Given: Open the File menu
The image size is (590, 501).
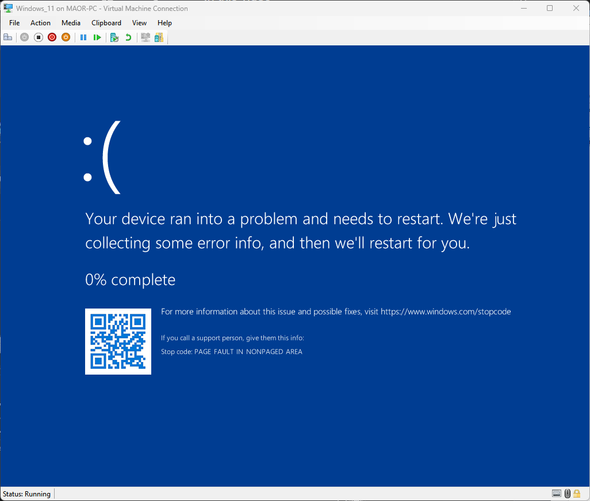Looking at the screenshot, I should point(14,23).
